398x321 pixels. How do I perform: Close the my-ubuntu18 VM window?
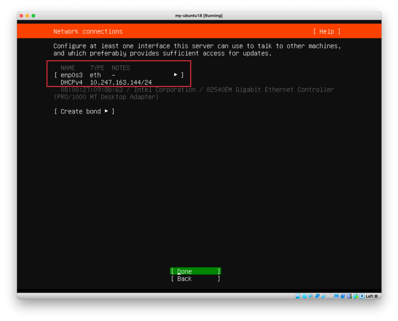(21, 16)
